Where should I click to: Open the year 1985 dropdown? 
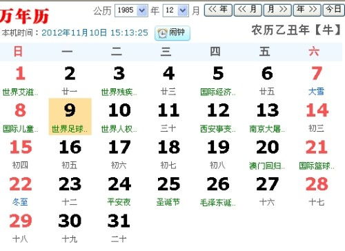[x=131, y=10]
